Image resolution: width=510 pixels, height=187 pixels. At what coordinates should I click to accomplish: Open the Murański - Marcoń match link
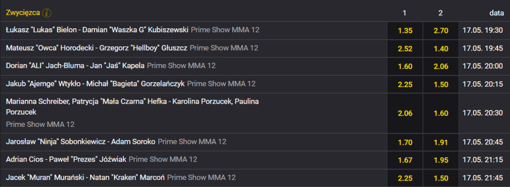[85, 177]
